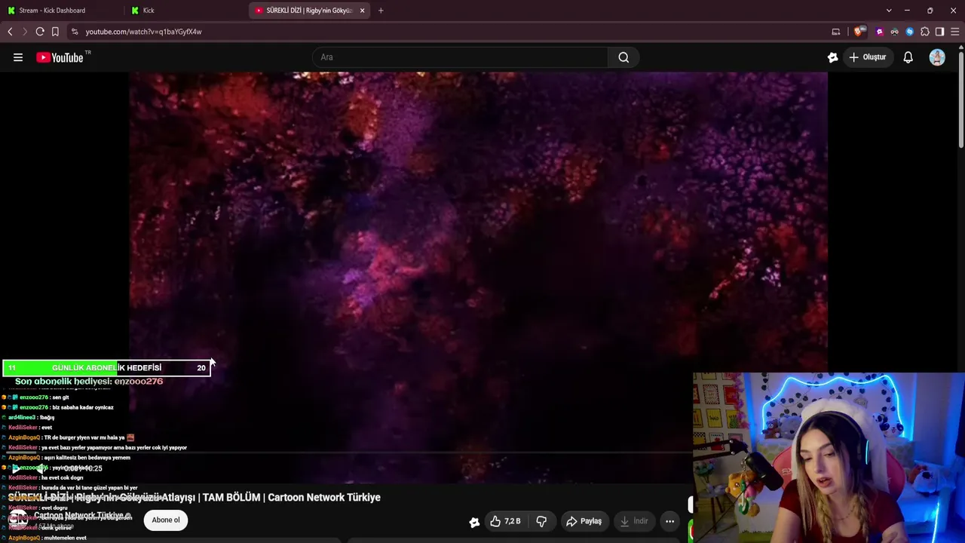Click the sparkle icon left of like button
This screenshot has width=965, height=543.
(474, 521)
